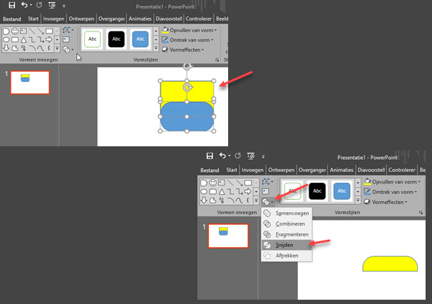The width and height of the screenshot is (432, 304).
Task: Expand shape styles gallery in upper window
Action: tap(156, 49)
